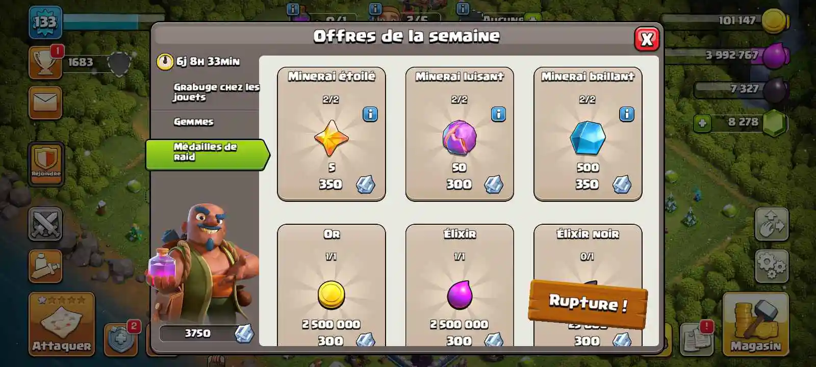Buy the Élixir offer card
Screen dimensions: 816x367
pyautogui.click(x=460, y=285)
